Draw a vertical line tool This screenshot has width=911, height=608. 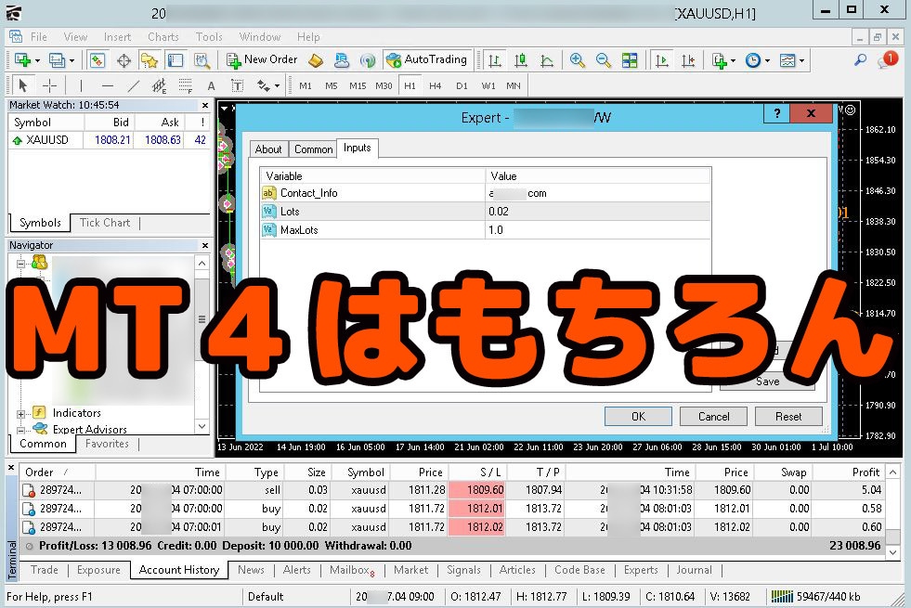click(81, 85)
